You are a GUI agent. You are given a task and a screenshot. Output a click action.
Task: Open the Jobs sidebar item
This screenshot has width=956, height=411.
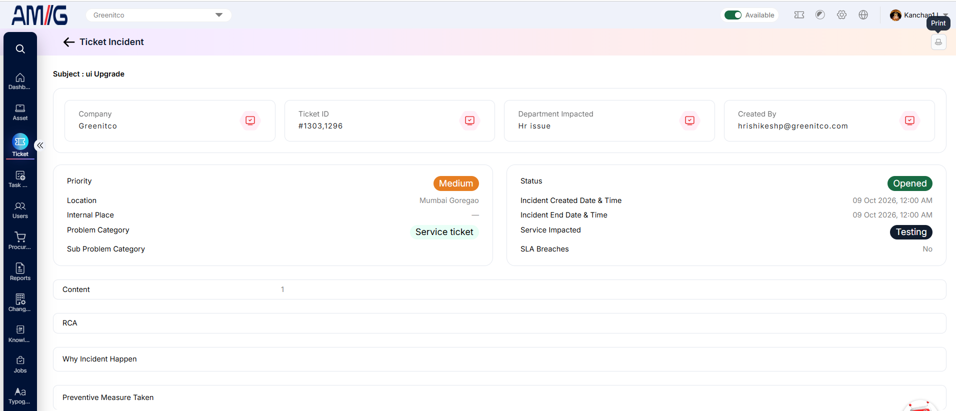point(20,364)
